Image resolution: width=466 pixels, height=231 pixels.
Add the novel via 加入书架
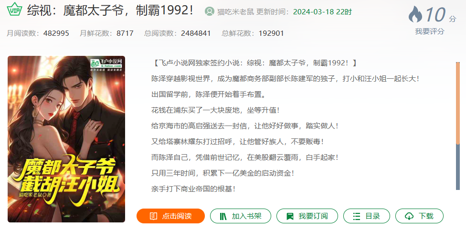(x=241, y=216)
